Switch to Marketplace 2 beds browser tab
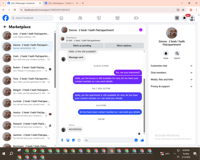The image size is (200, 160). 61,3
